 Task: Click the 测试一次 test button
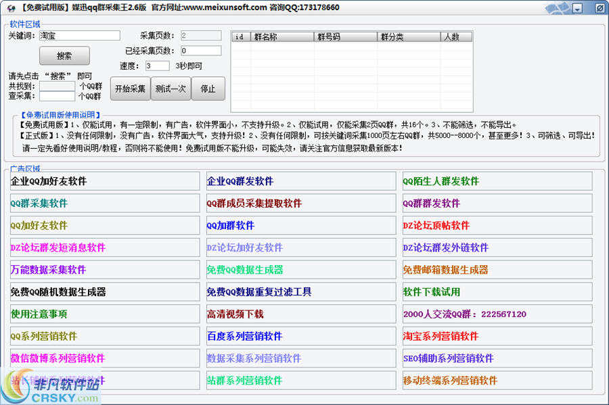tap(171, 89)
